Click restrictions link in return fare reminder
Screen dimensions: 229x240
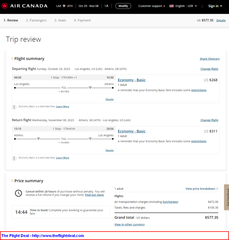coord(199,141)
